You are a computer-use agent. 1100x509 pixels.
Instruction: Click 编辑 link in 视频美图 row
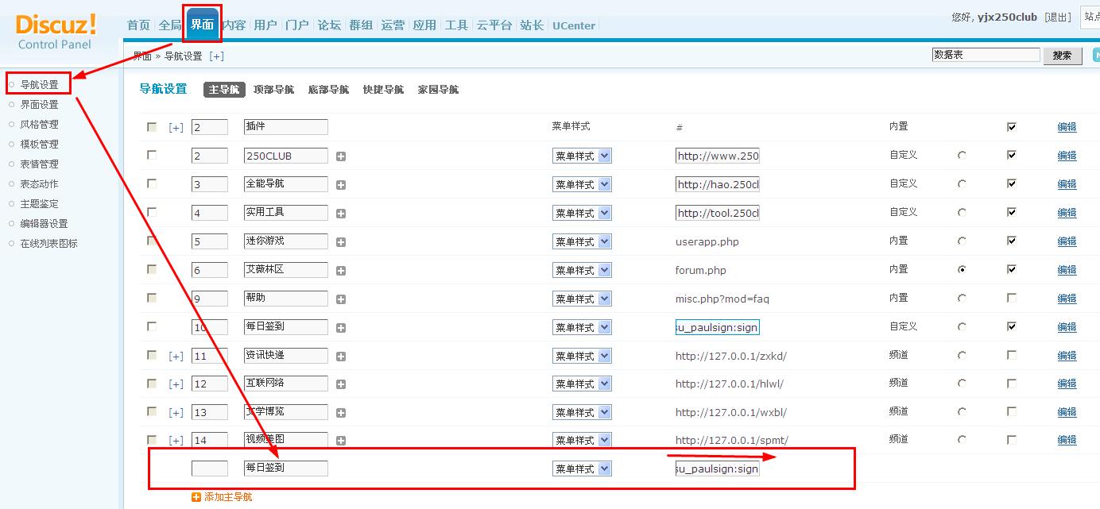1067,440
